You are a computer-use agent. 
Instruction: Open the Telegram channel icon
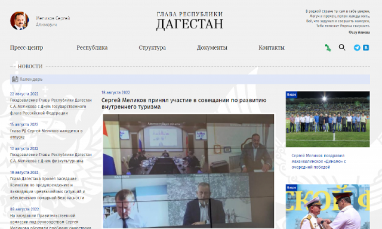coord(357,48)
